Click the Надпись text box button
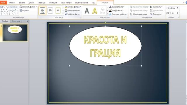The height and width of the screenshot is (105, 187). click(x=24, y=10)
